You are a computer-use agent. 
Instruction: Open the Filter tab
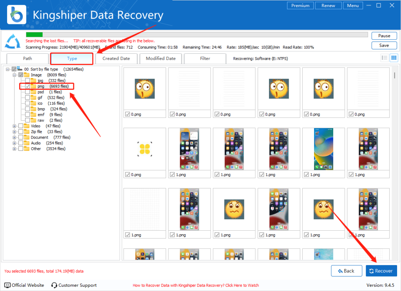click(x=205, y=58)
